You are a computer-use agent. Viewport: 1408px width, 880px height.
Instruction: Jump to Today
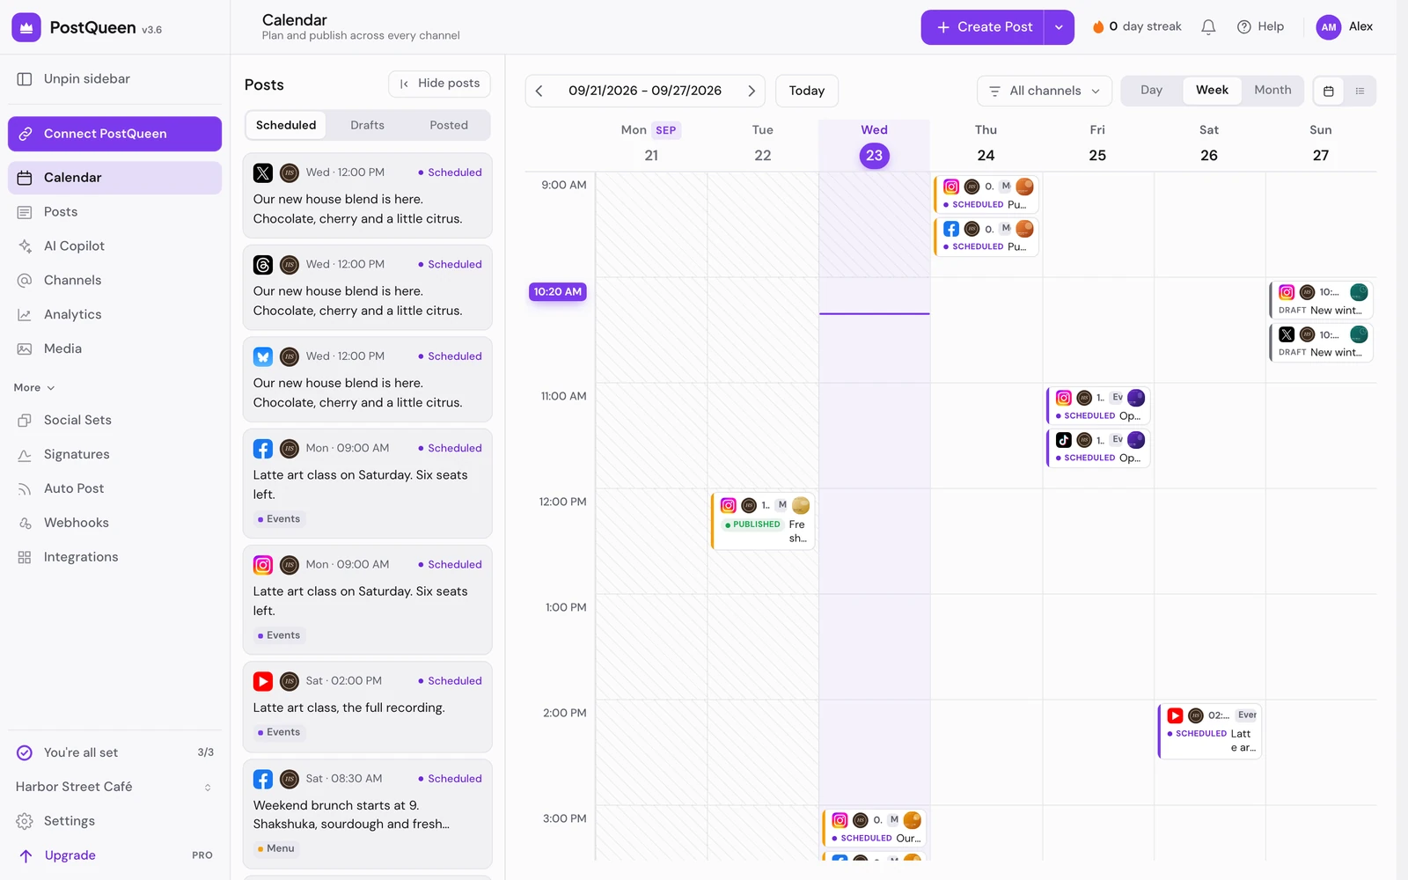pyautogui.click(x=807, y=91)
